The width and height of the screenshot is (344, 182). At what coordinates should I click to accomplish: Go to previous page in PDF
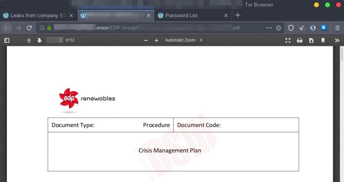(29, 40)
